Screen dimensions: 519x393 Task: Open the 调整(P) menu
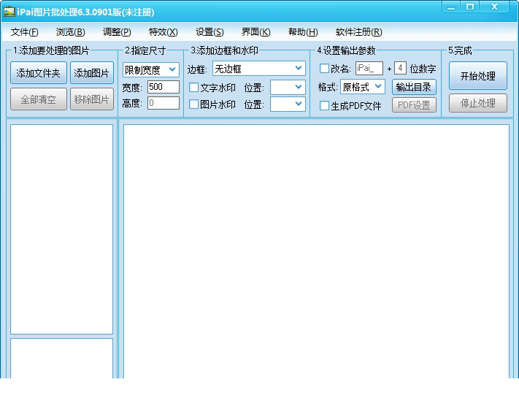coord(117,32)
